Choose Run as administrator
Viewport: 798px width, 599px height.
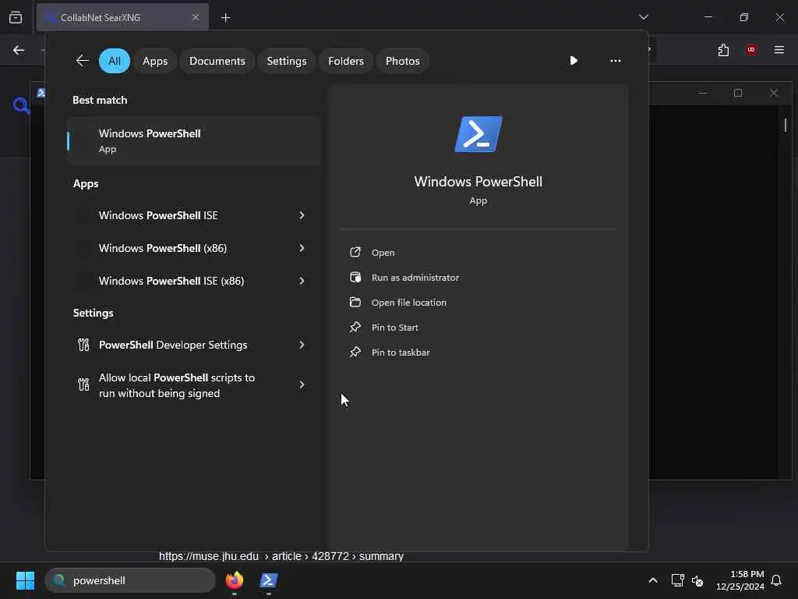[415, 278]
